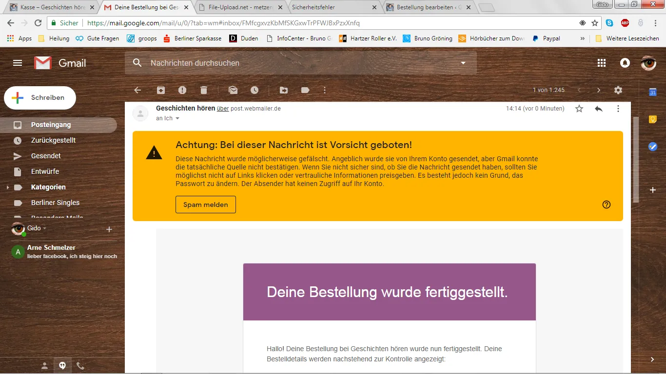Viewport: 666px width, 374px height.
Task: Click the vertical scrollbar of the email
Action: (636, 160)
